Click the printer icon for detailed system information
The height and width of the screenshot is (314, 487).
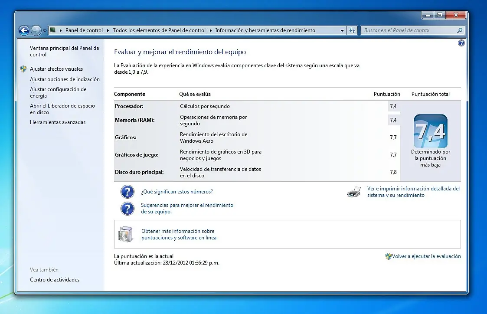coord(354,192)
